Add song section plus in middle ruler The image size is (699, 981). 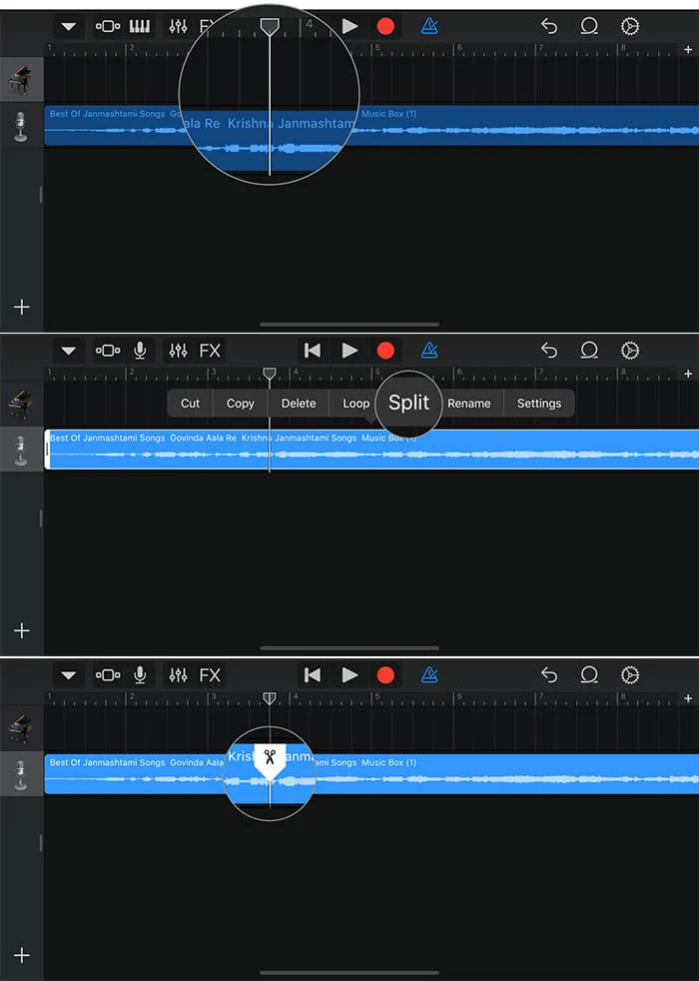tap(688, 374)
